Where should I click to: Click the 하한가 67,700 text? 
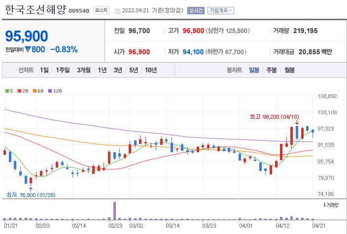(226, 52)
